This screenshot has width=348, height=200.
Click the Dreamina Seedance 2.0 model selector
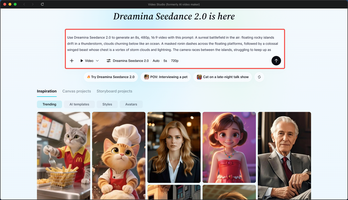131,61
